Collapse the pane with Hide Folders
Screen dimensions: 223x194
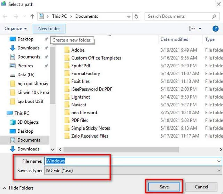[x=18, y=188]
